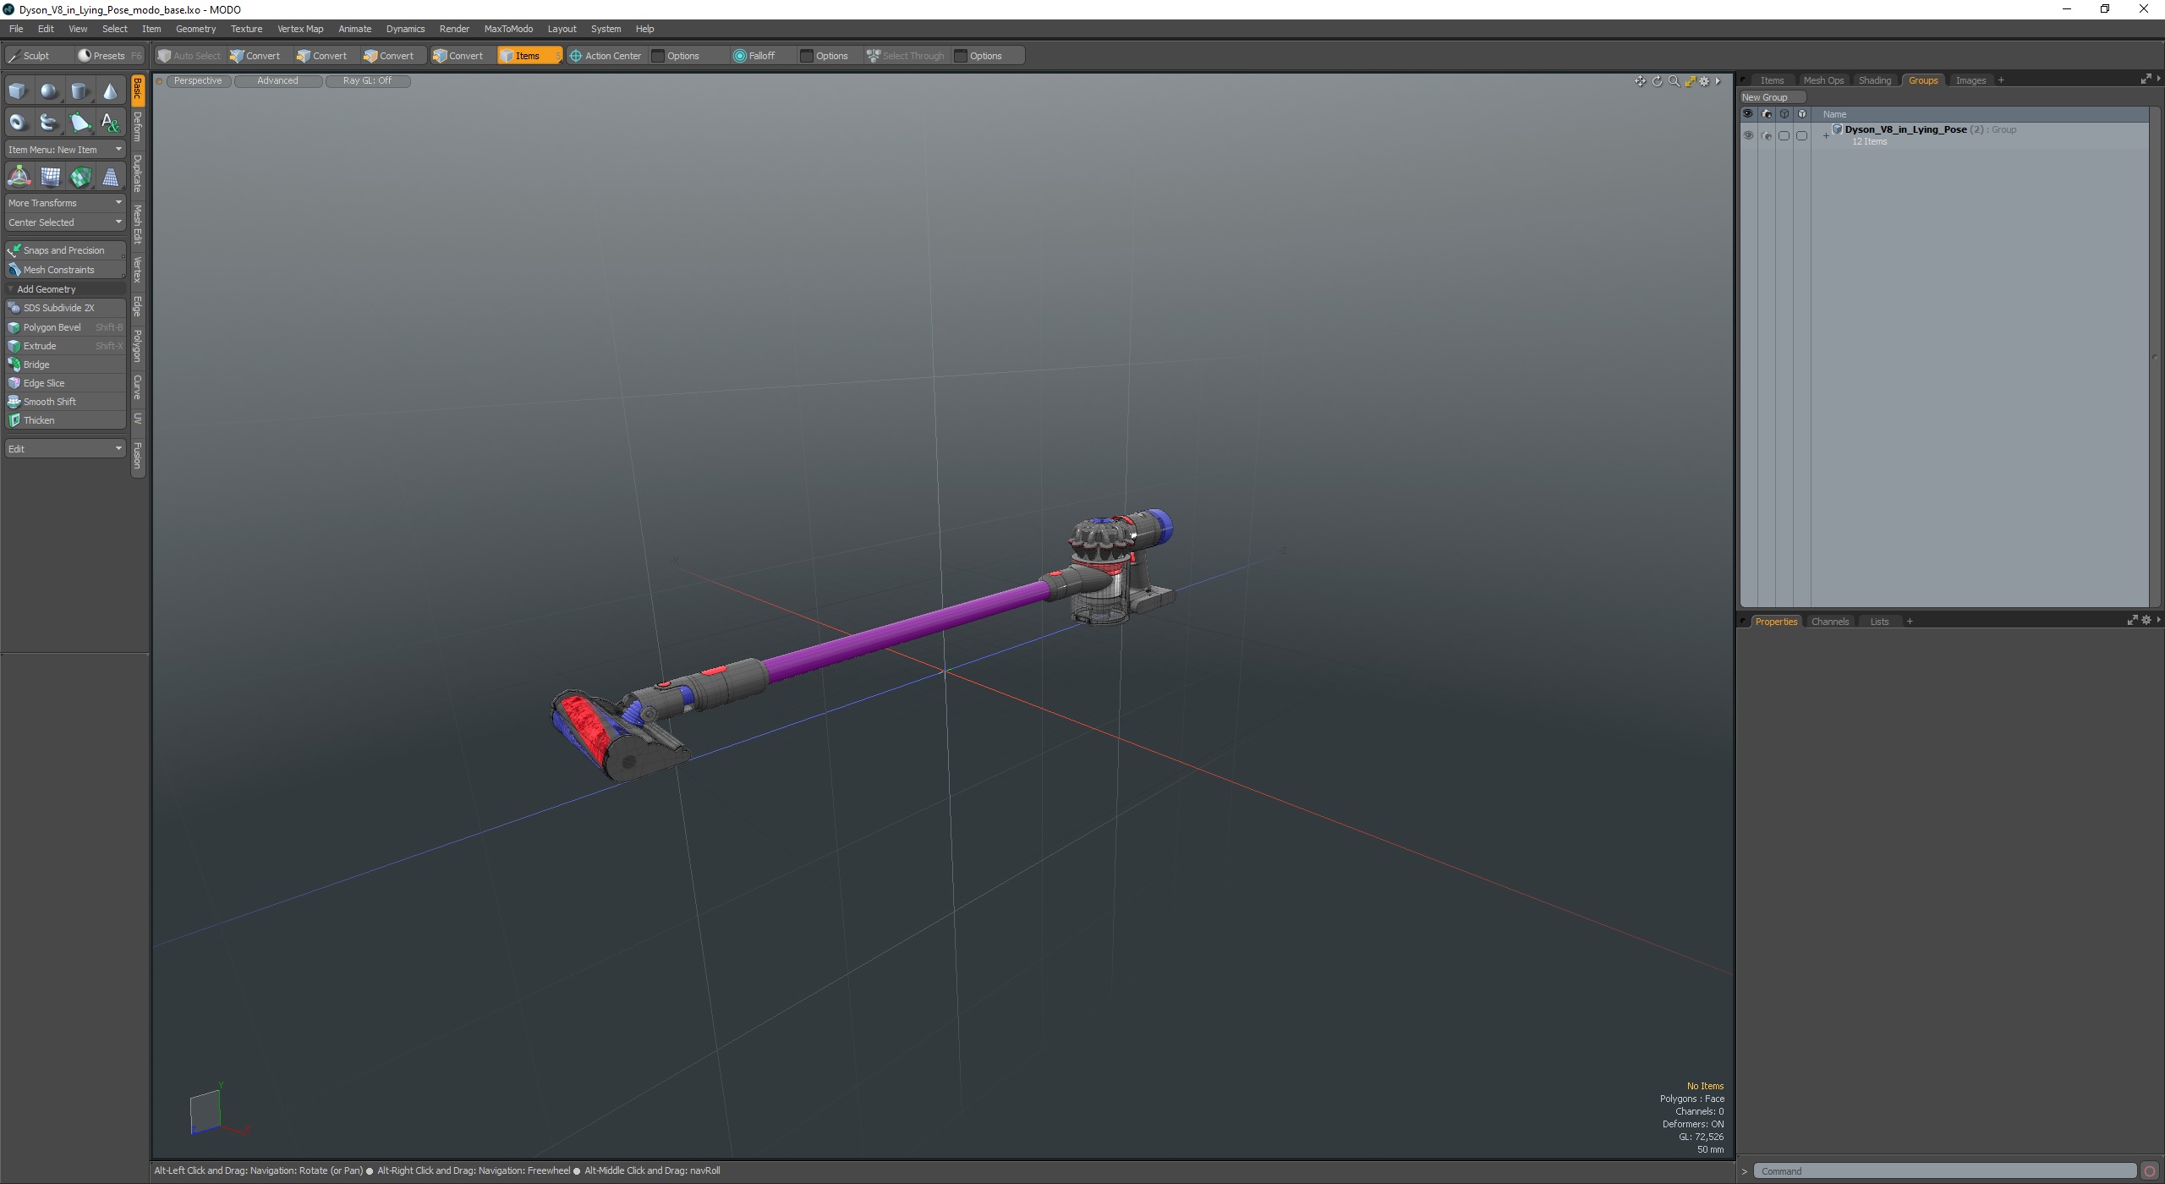
Task: Select the Torus primitive tool
Action: pyautogui.click(x=18, y=122)
